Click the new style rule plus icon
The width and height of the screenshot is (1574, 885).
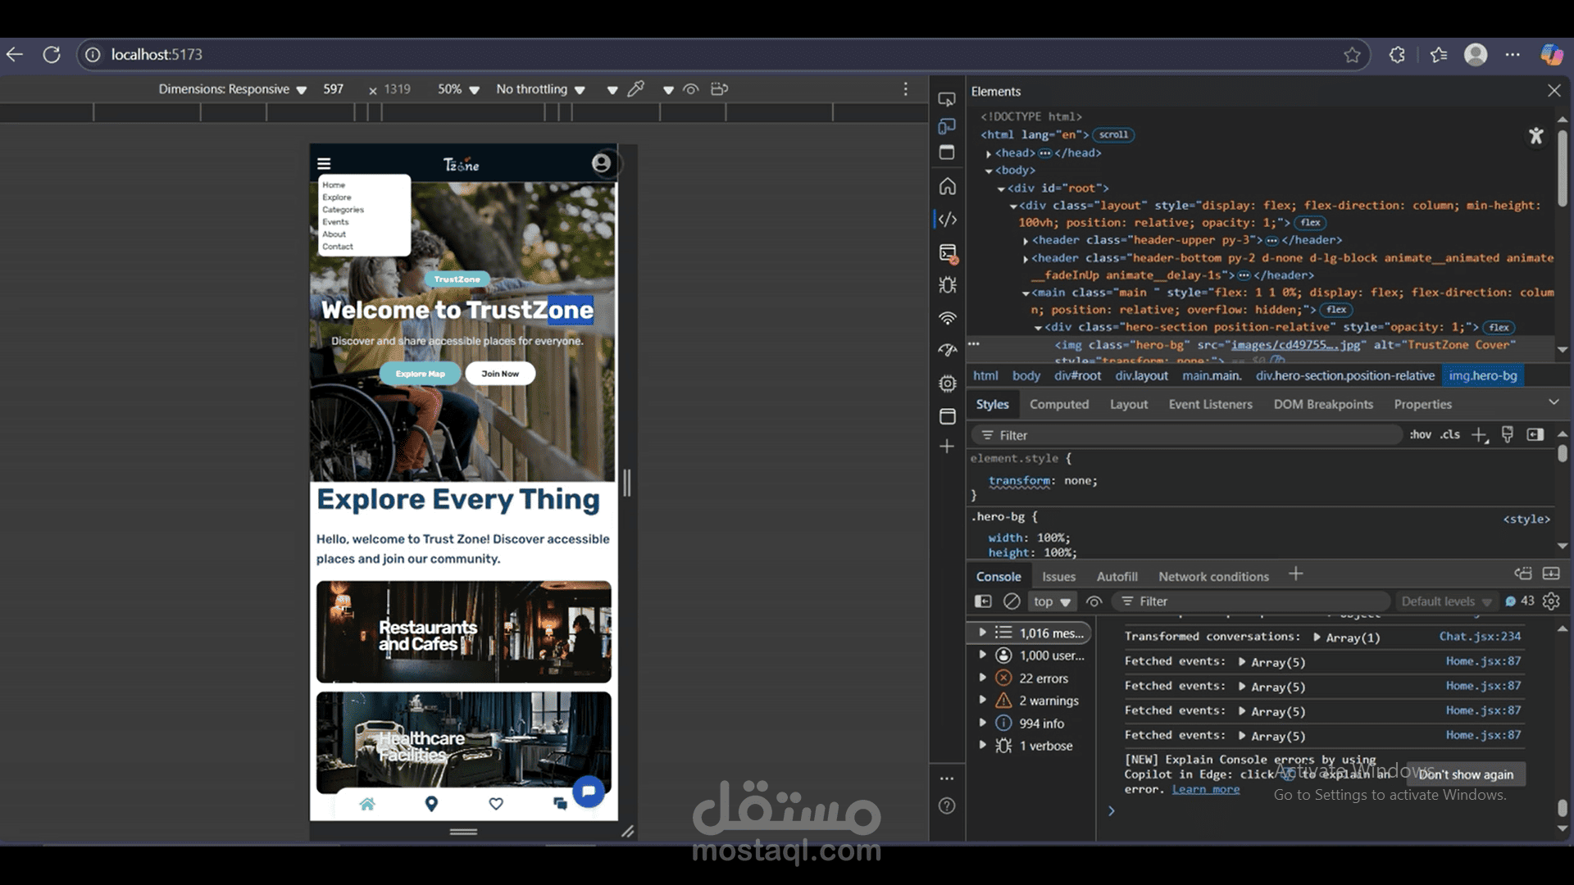(x=1479, y=435)
